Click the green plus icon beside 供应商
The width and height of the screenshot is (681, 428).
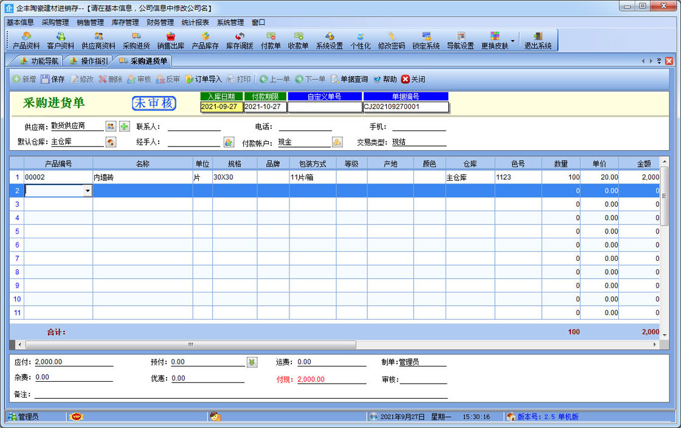pyautogui.click(x=124, y=126)
